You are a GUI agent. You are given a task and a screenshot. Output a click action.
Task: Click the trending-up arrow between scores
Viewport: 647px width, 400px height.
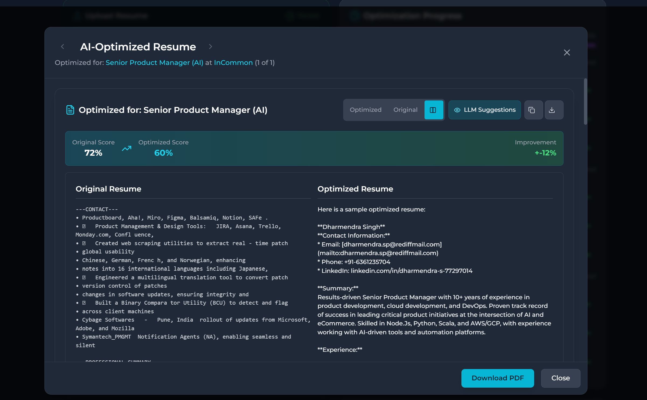tap(127, 148)
